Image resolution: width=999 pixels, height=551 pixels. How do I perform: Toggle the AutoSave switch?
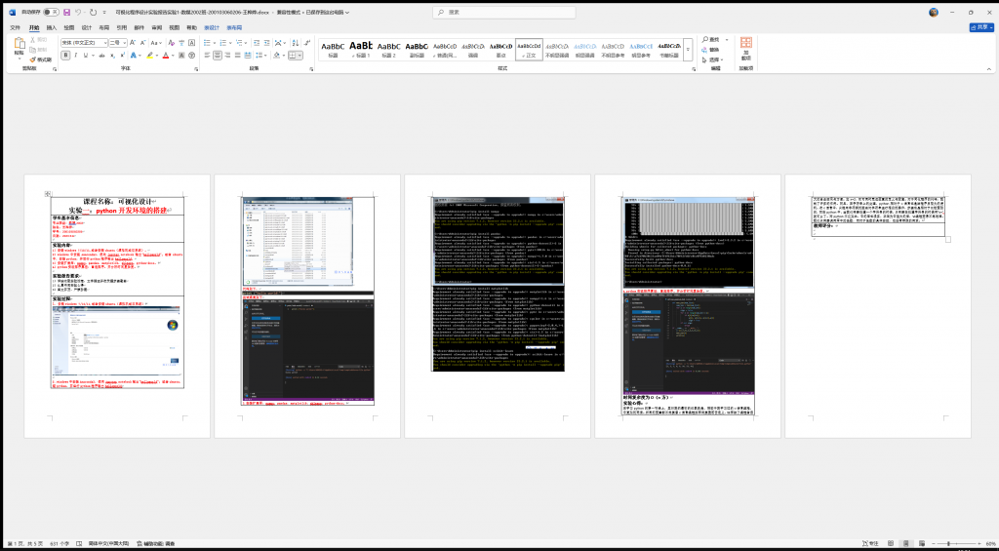click(52, 13)
